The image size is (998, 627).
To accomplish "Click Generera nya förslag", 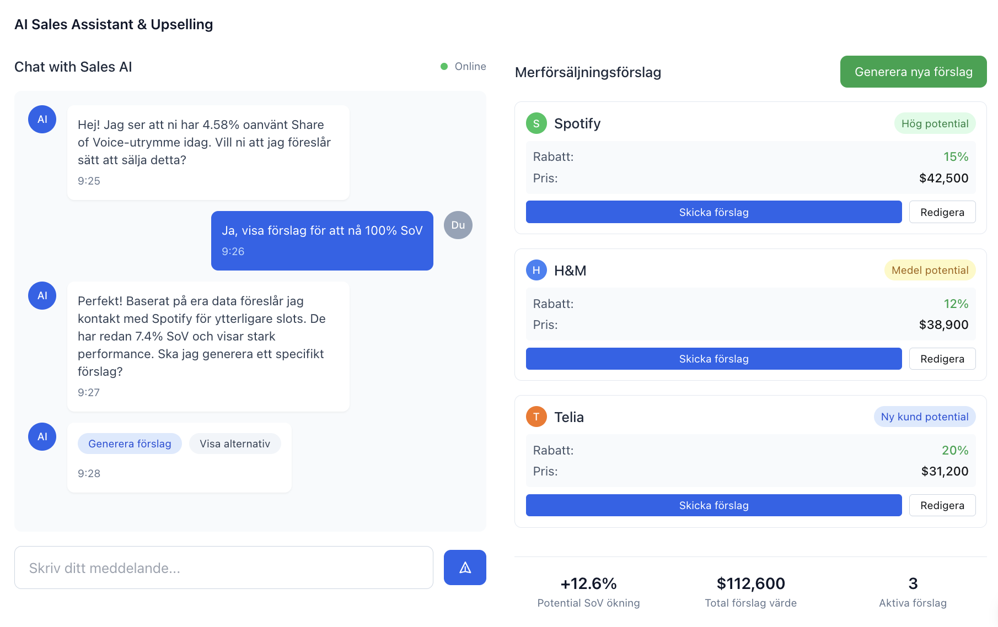I will [913, 72].
